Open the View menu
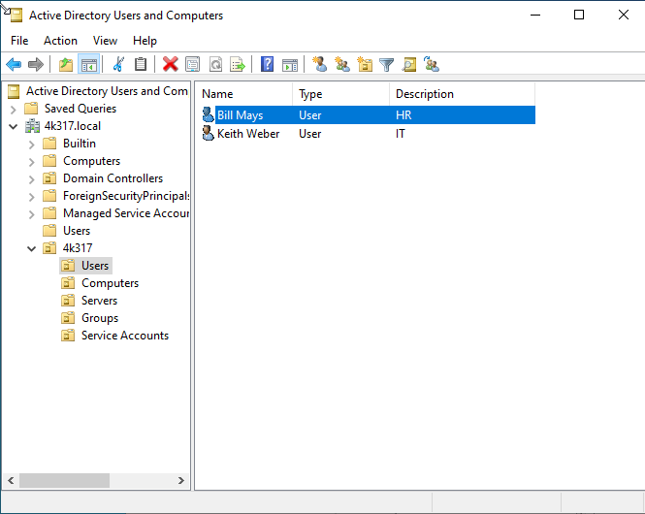The width and height of the screenshot is (645, 514). 105,41
